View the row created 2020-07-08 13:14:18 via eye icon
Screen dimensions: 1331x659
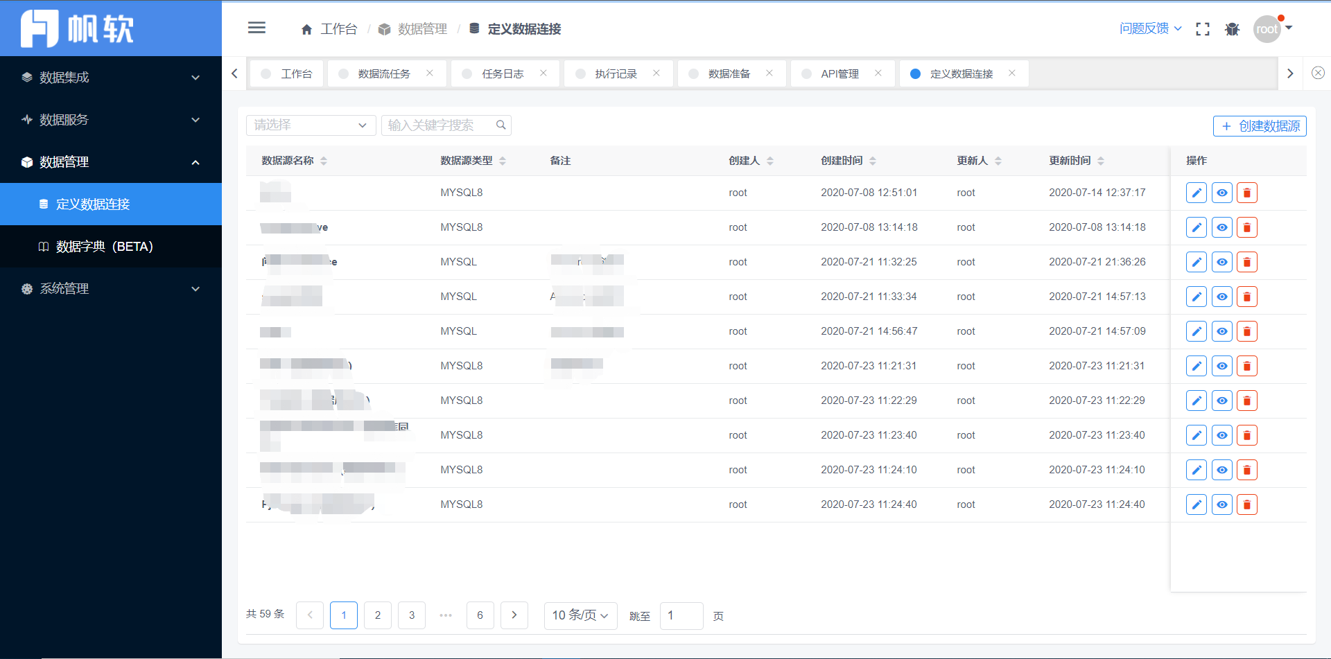[x=1222, y=227]
